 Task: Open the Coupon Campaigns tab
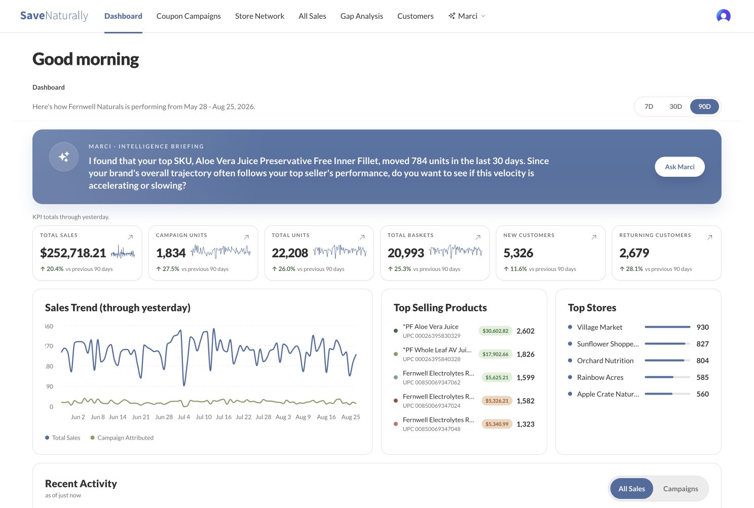(188, 16)
